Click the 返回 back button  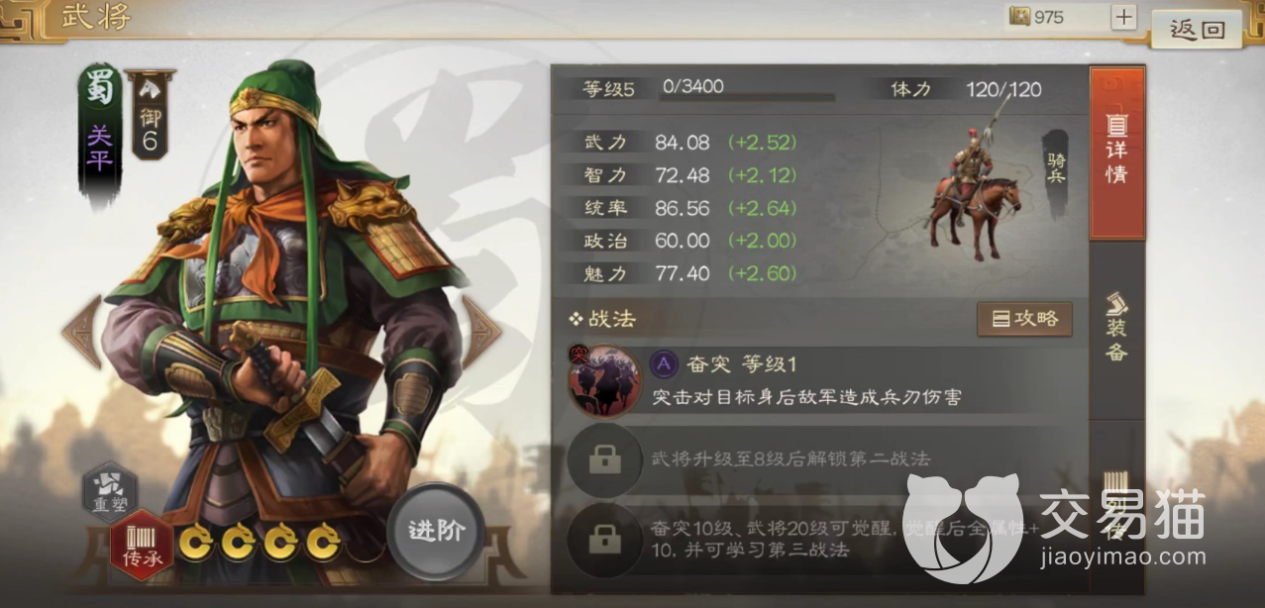(1198, 29)
